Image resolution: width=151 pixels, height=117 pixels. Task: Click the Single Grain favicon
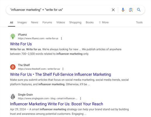pyautogui.click(x=13, y=97)
